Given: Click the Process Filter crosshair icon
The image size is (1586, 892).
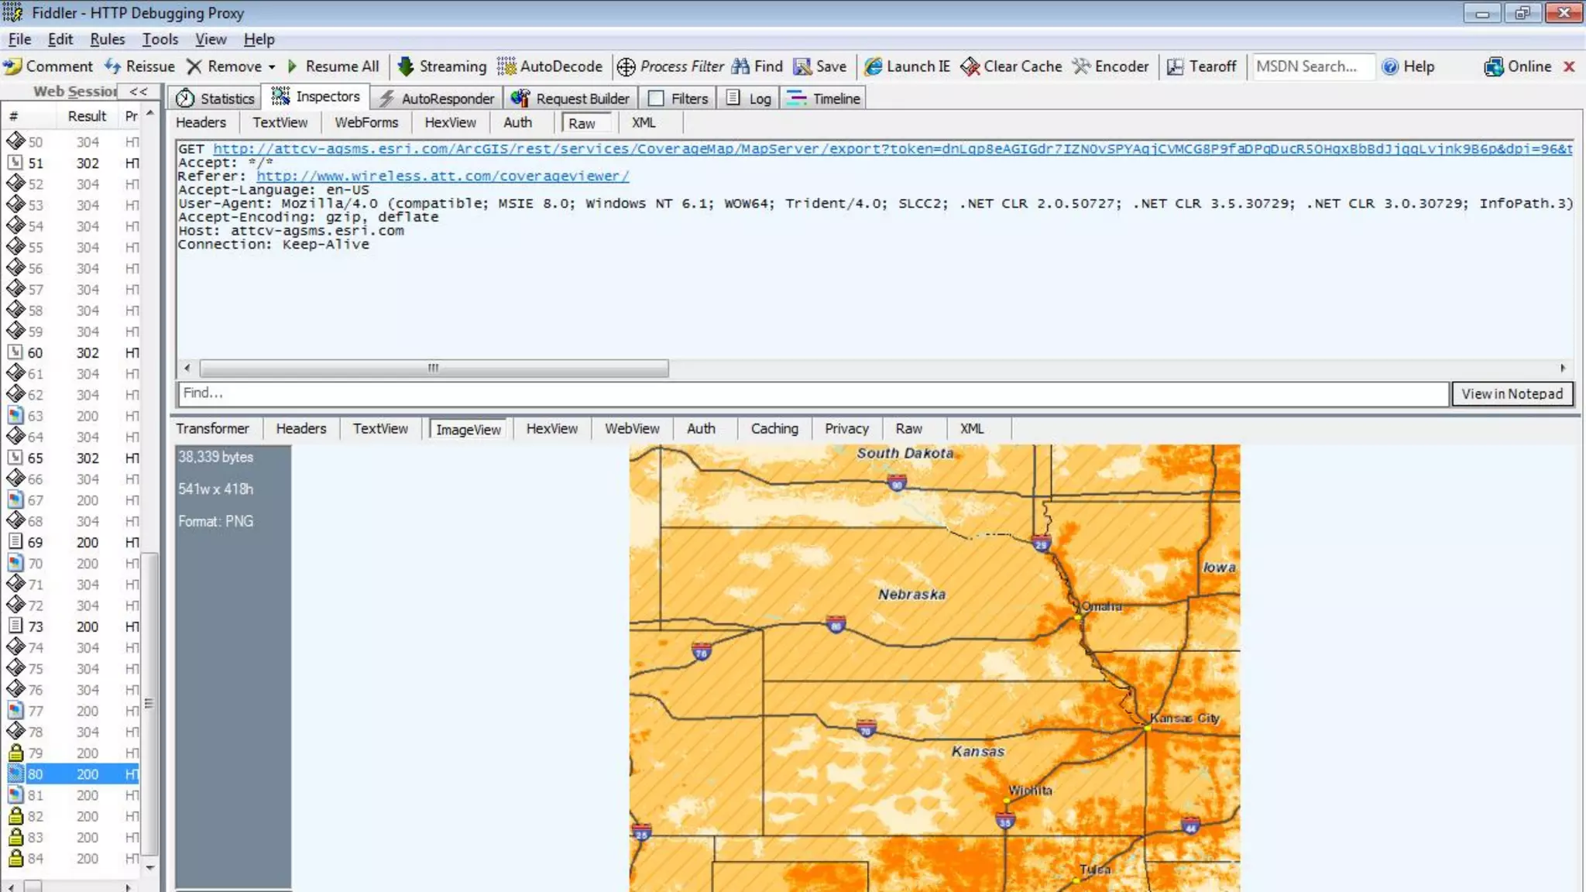Looking at the screenshot, I should pyautogui.click(x=626, y=67).
